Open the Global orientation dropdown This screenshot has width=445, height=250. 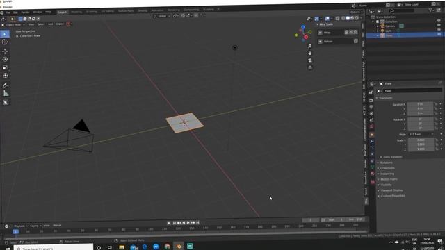(162, 16)
